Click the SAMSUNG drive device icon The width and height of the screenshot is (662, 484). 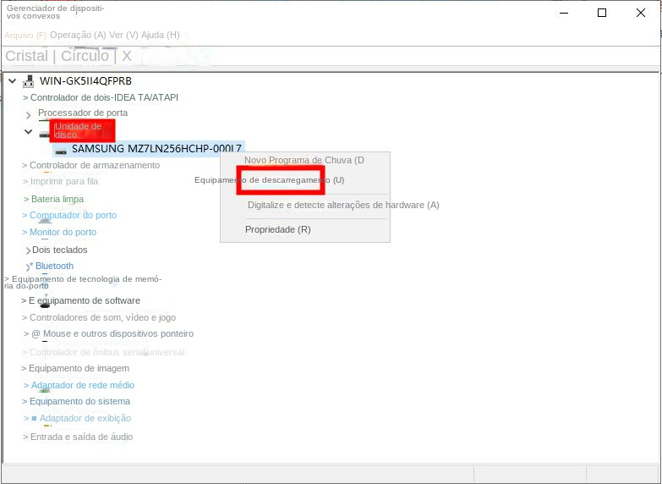click(x=61, y=151)
